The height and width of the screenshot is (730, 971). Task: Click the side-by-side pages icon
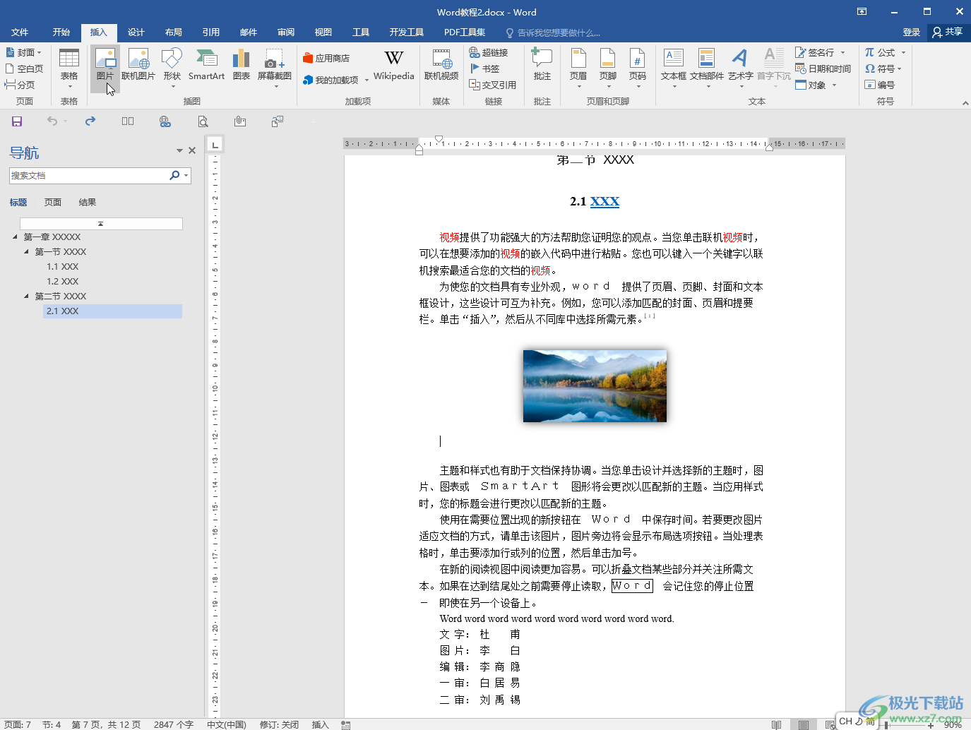128,121
